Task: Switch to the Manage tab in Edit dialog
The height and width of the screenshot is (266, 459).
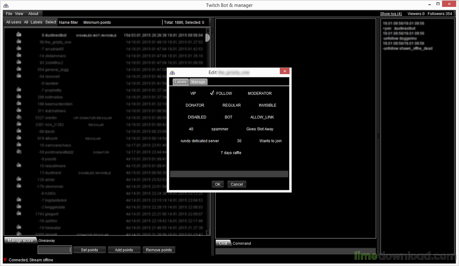Action: pos(198,82)
